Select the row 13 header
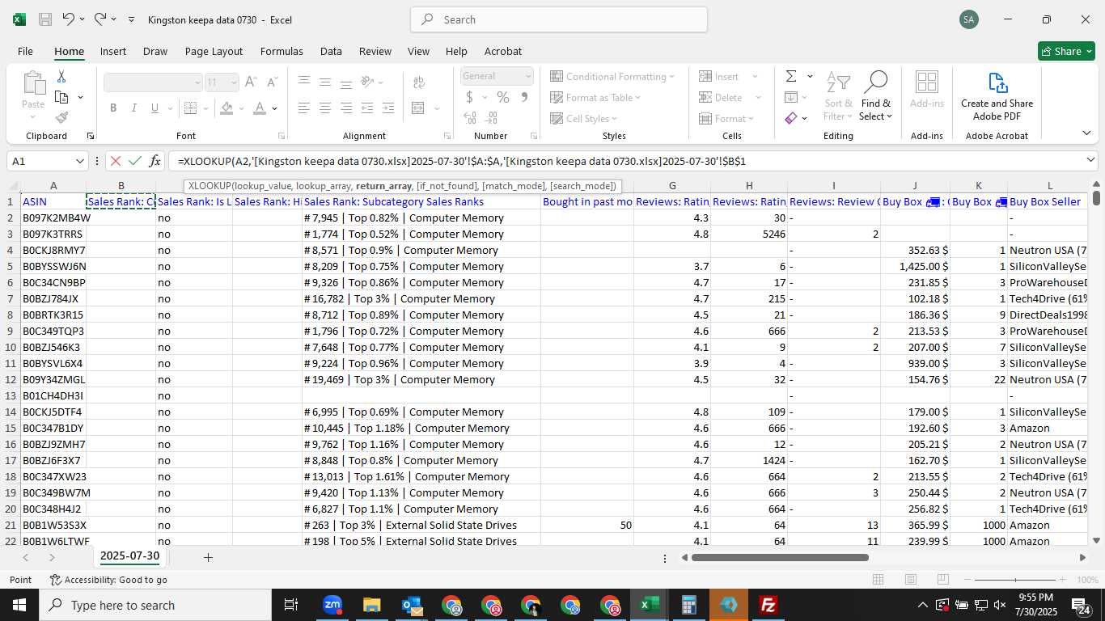The width and height of the screenshot is (1105, 621). 11,395
